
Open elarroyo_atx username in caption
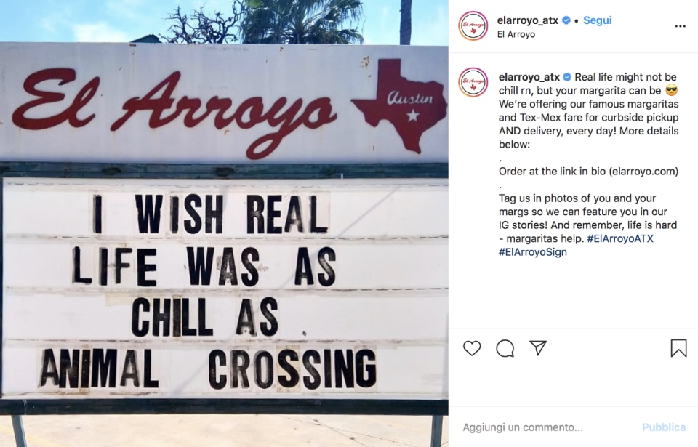[x=529, y=77]
